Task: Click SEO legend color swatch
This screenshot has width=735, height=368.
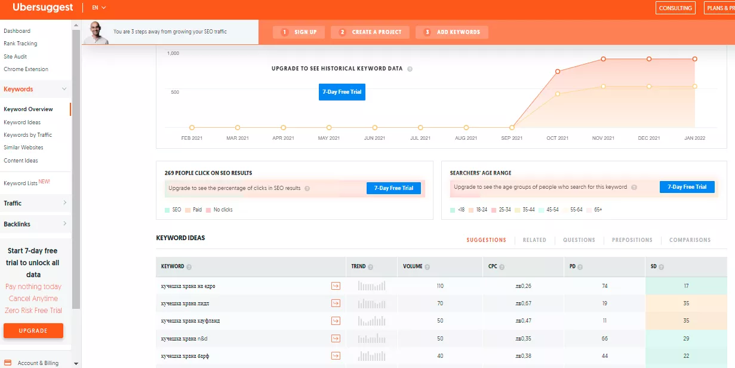Action: [167, 210]
